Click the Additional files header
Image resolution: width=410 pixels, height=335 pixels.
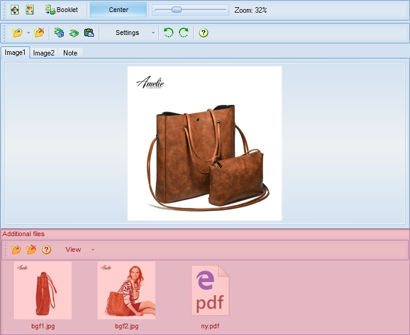23,234
